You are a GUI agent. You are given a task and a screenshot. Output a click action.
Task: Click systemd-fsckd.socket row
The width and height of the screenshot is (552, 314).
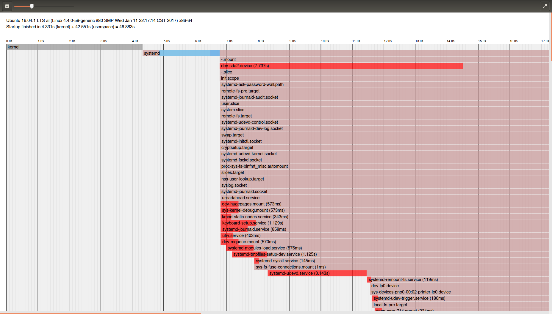[384, 160]
